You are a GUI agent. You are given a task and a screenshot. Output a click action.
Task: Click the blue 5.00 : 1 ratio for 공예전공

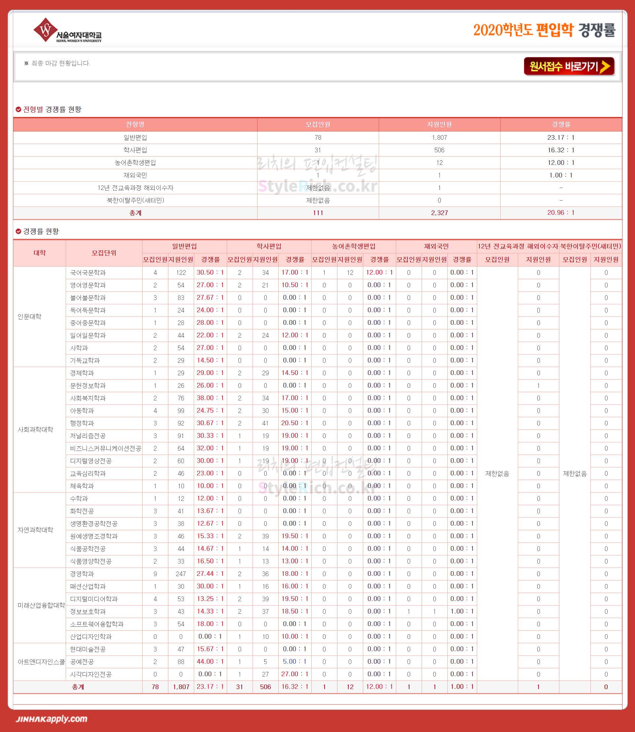point(295,661)
